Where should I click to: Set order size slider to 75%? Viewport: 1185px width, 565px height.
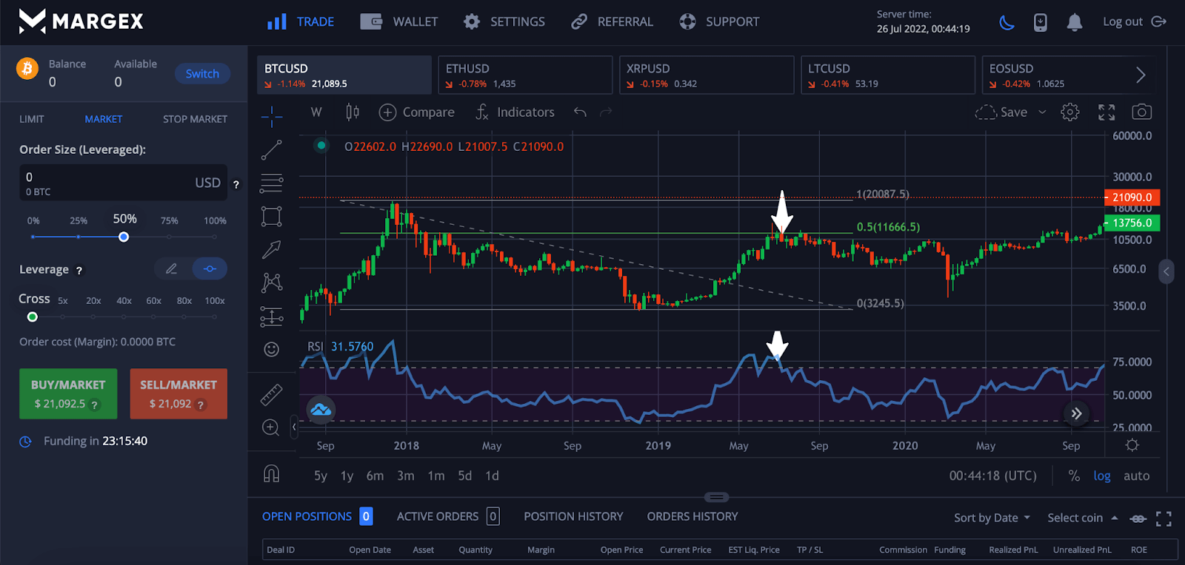169,237
